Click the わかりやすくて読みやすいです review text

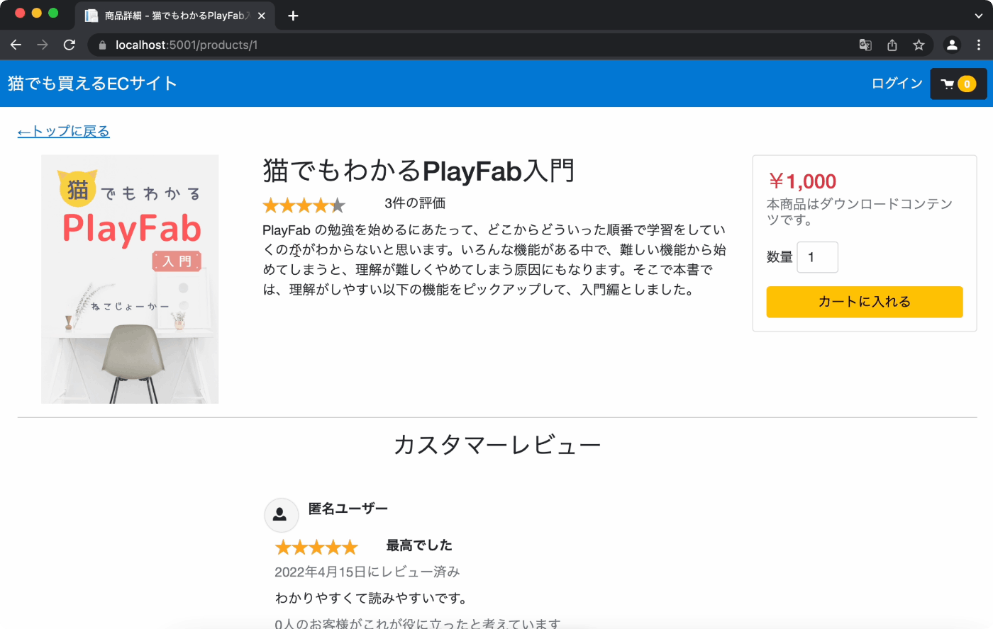click(373, 599)
